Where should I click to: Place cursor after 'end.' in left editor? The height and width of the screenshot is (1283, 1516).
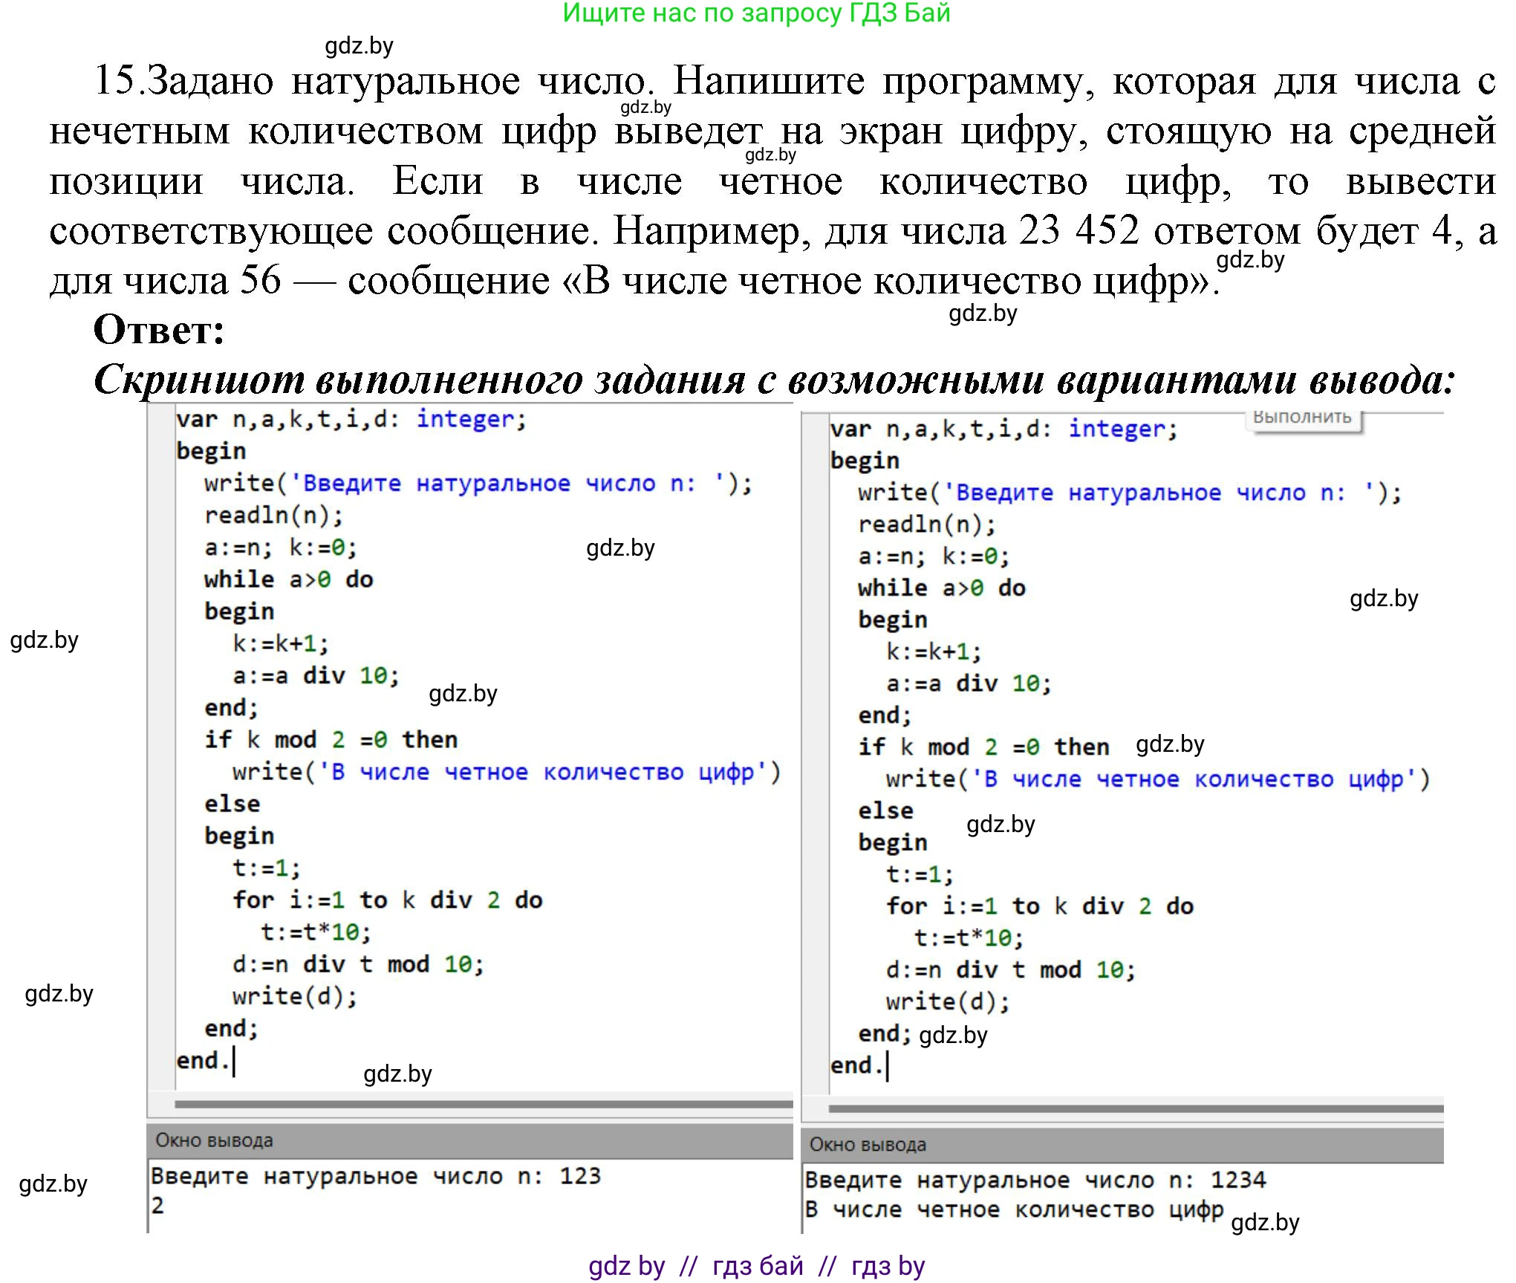pyautogui.click(x=233, y=1061)
